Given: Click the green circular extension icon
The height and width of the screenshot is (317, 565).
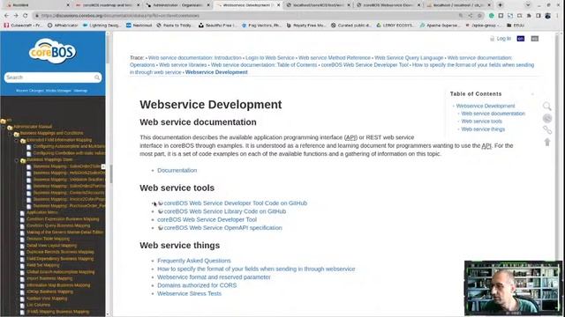Looking at the screenshot, I should click(491, 16).
